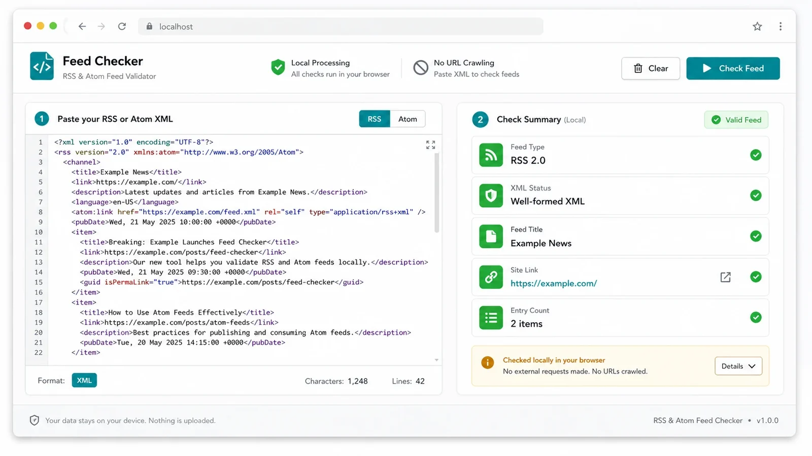
Task: Expand the XML editor to fullscreen
Action: point(430,145)
